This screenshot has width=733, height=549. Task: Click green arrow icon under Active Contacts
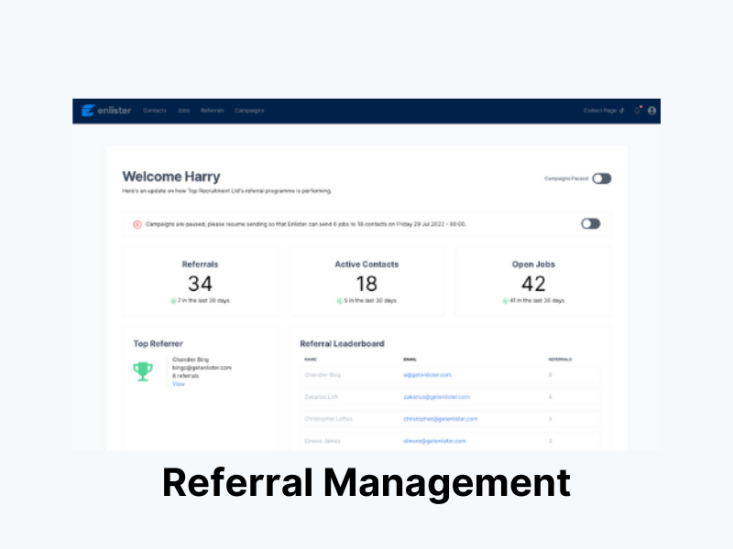click(340, 301)
